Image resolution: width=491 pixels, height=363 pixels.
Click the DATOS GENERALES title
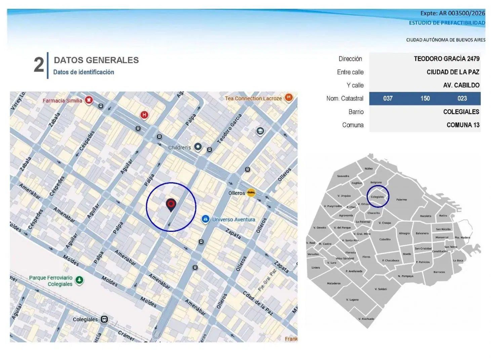coord(96,60)
